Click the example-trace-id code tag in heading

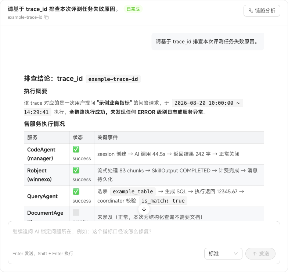pyautogui.click(x=113, y=79)
